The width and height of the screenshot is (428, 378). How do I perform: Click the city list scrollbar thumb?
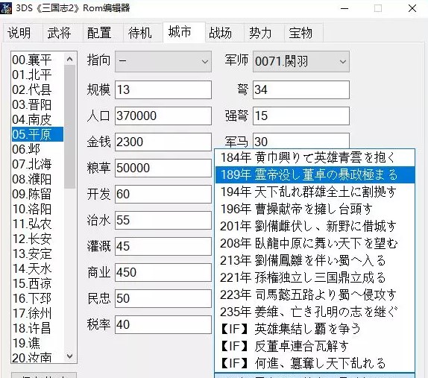tap(70, 127)
